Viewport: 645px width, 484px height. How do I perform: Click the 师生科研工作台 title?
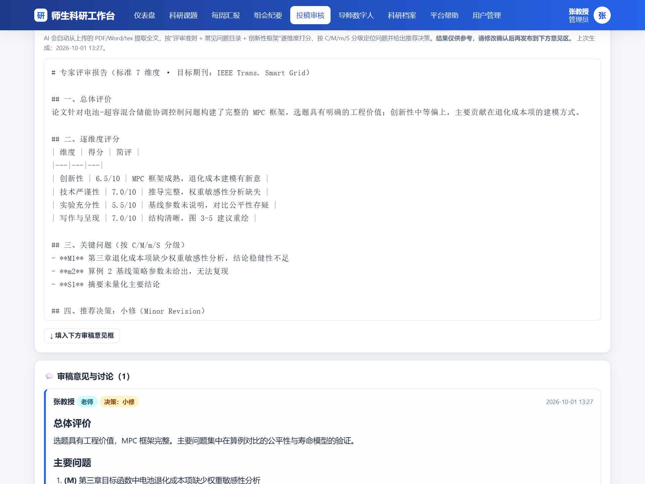coord(83,15)
